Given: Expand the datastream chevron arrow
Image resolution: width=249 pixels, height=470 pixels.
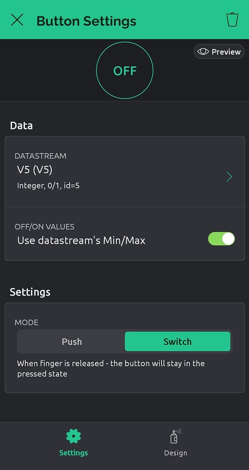Looking at the screenshot, I should point(229,177).
